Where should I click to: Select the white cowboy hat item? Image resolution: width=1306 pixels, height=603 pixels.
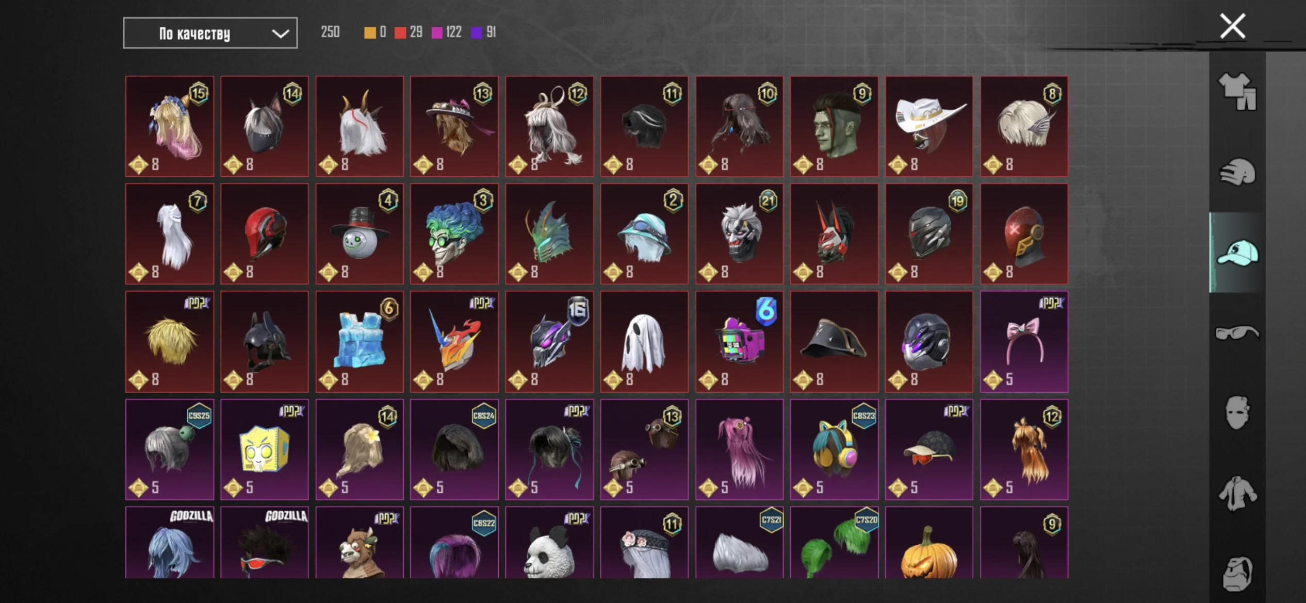pyautogui.click(x=929, y=126)
